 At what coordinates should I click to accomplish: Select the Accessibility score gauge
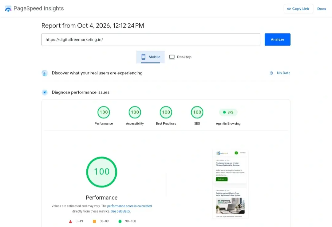coord(135,112)
